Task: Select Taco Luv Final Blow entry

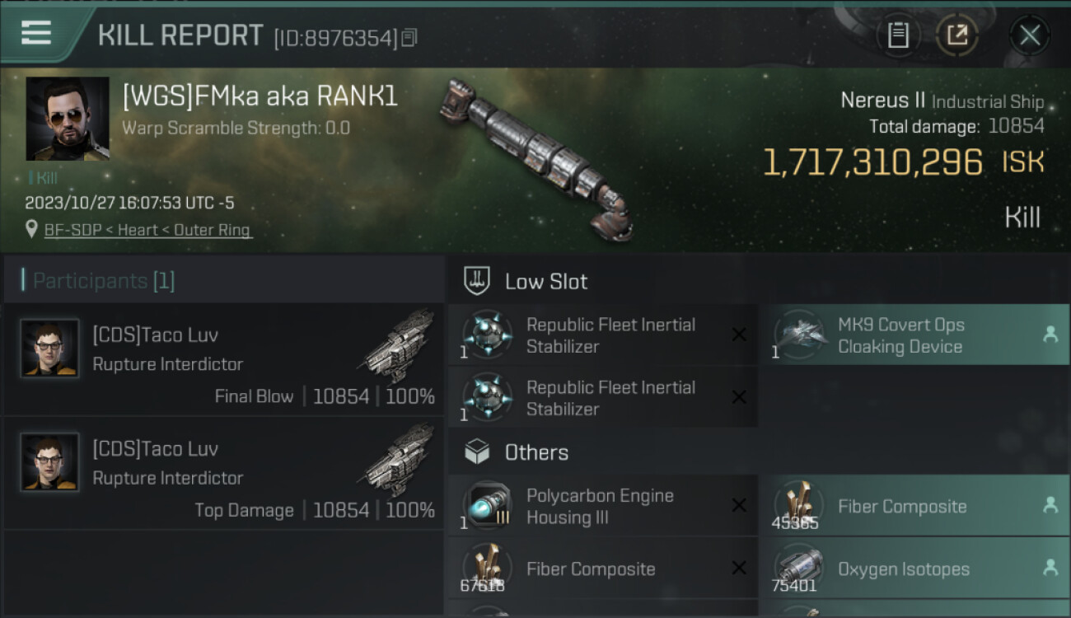Action: (x=224, y=359)
